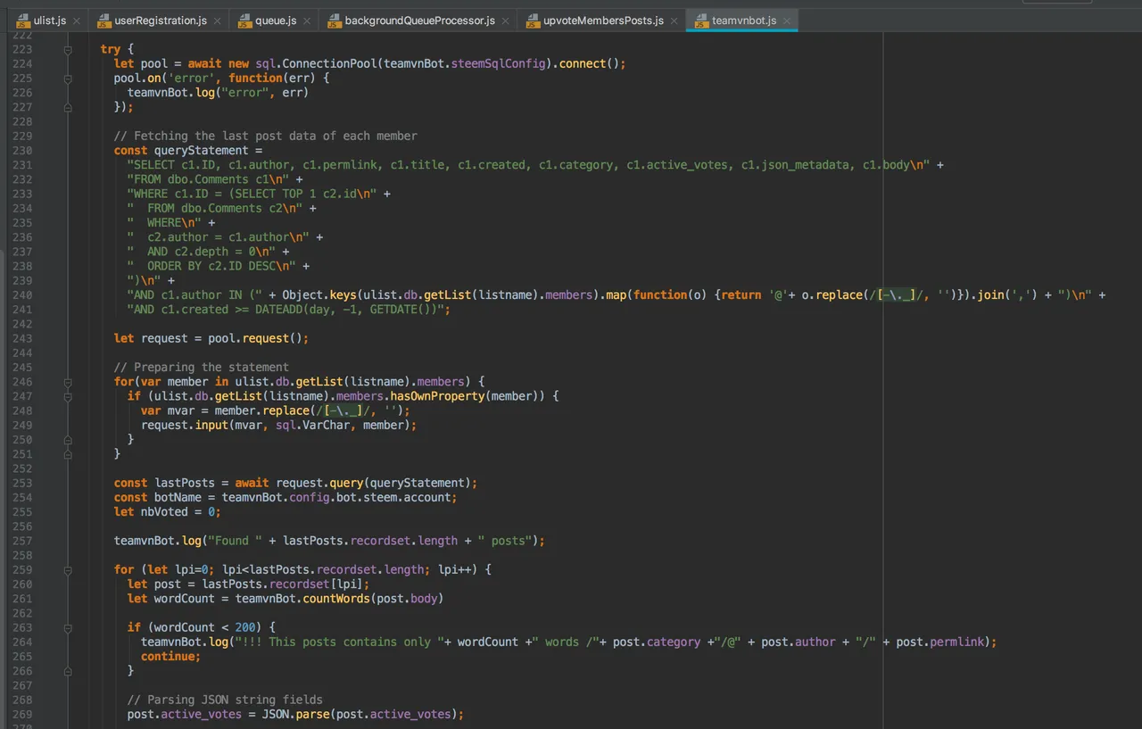
Task: Click 'lpi++' in the for loop header
Action: click(455, 569)
